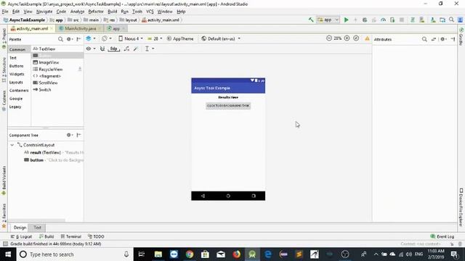
Task: Open Attributes panel gear settings
Action: (443, 39)
